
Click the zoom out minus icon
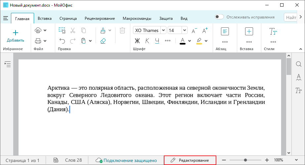[224, 160]
